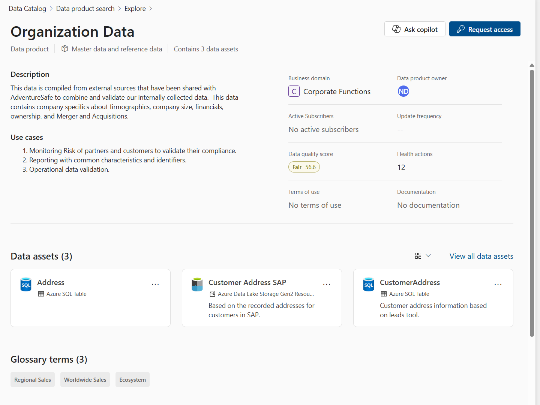Go to Data product search breadcrumb
This screenshot has height=405, width=540.
[85, 9]
